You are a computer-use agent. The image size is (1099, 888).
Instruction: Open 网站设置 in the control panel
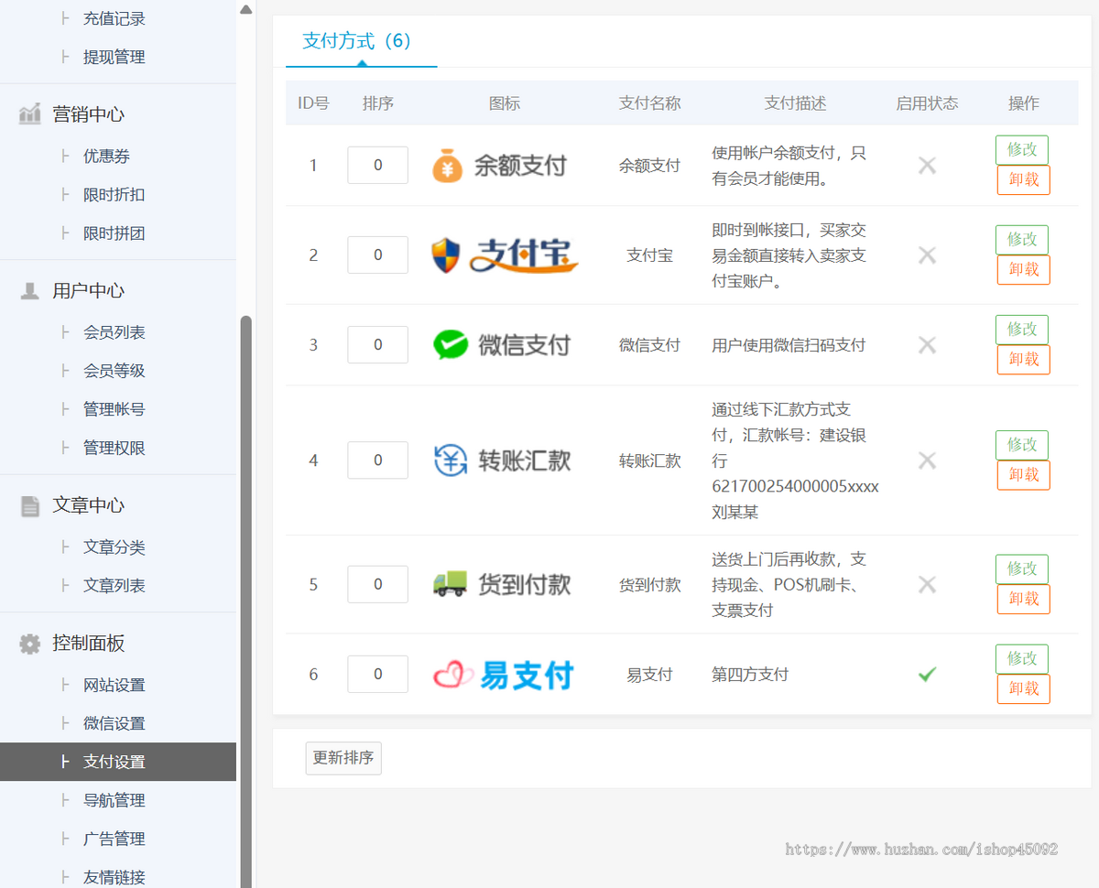[x=114, y=685]
